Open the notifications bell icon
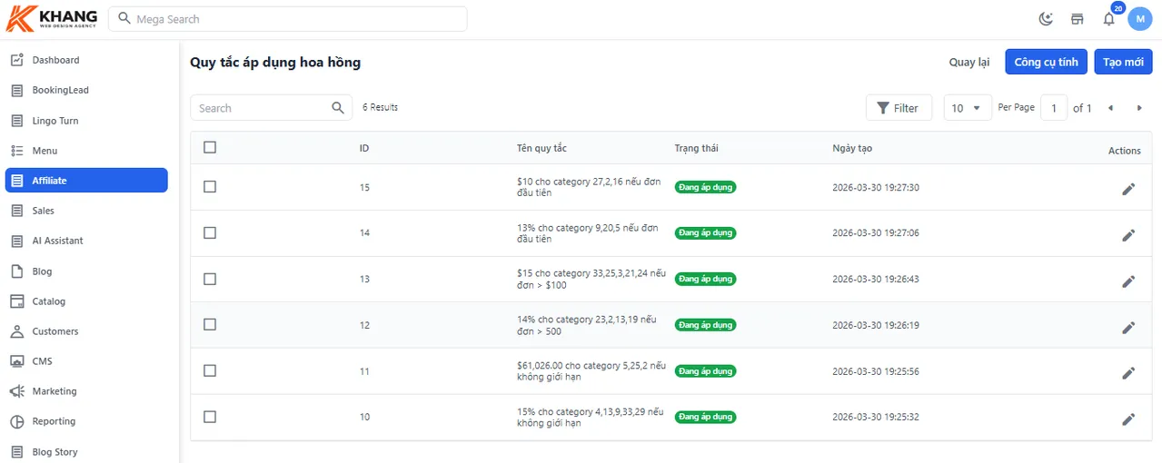Screen dimensions: 1162x463 pyautogui.click(x=1108, y=19)
